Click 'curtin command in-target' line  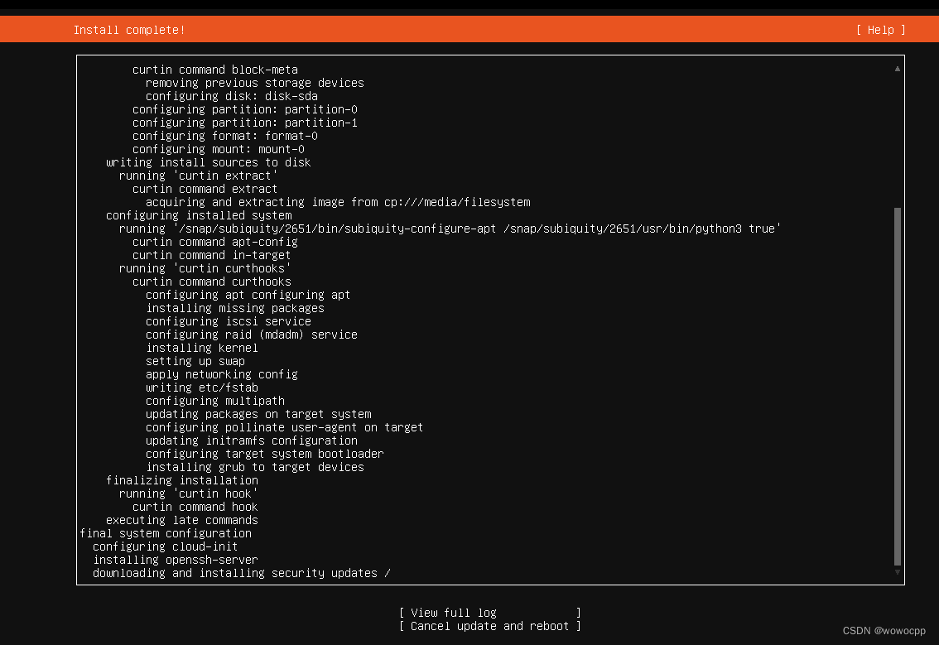pyautogui.click(x=211, y=255)
